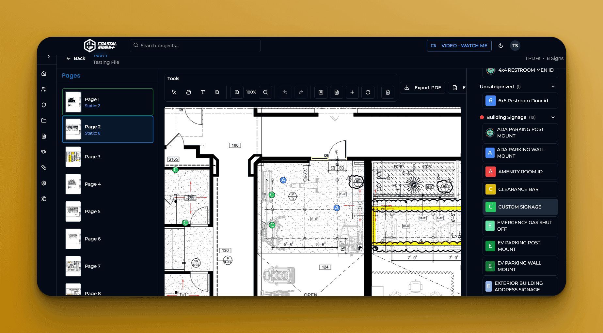Click the Search projects field
603x333 pixels.
pos(195,46)
